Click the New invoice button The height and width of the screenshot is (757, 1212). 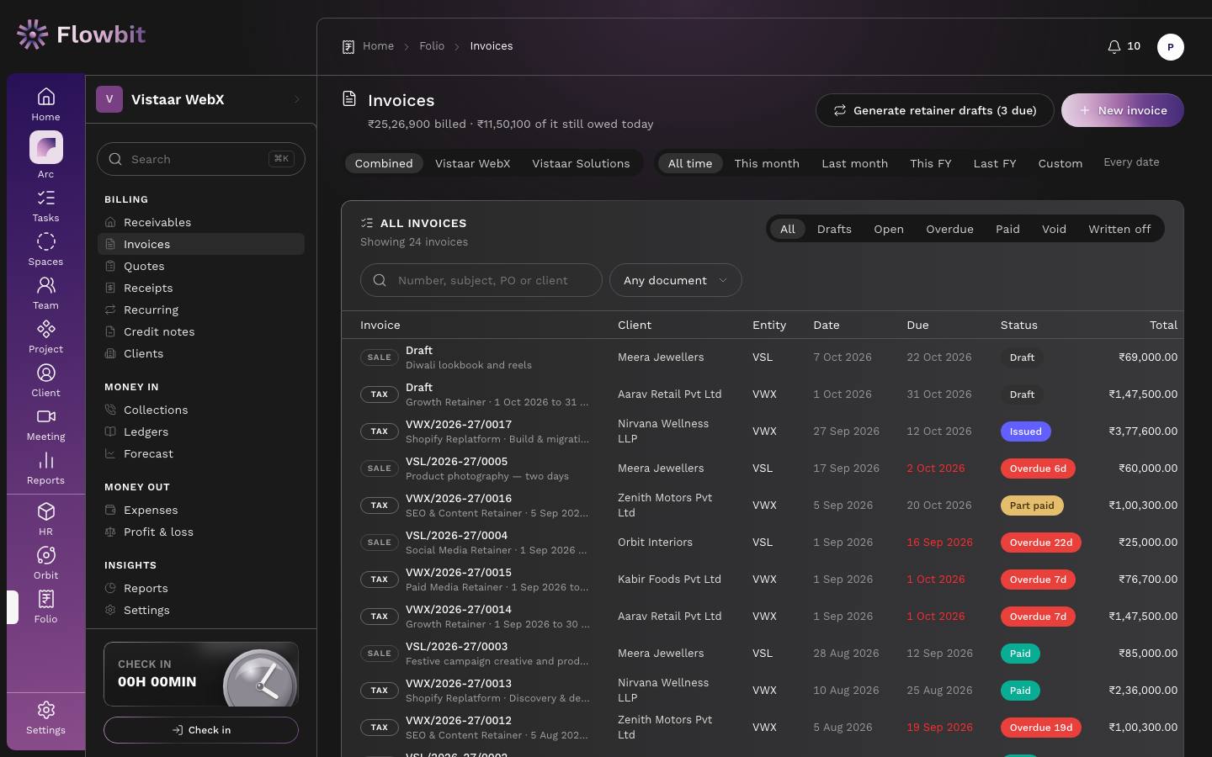pos(1123,110)
